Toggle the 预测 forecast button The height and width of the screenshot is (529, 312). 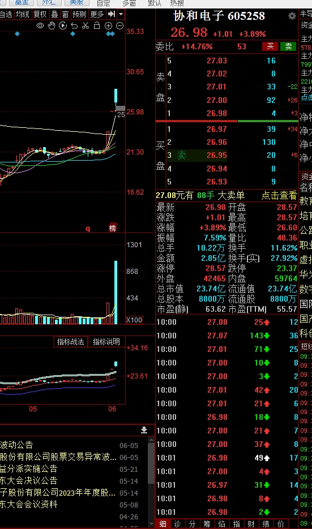79,14
